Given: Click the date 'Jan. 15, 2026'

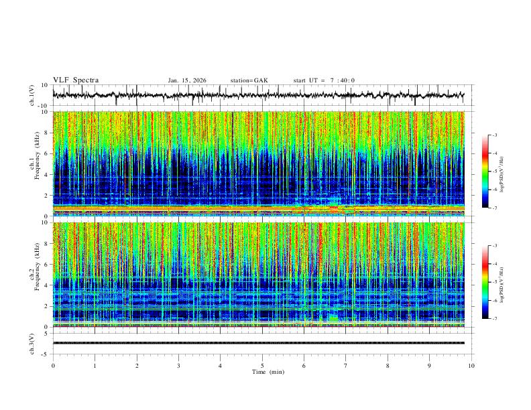Looking at the screenshot, I should point(187,80).
